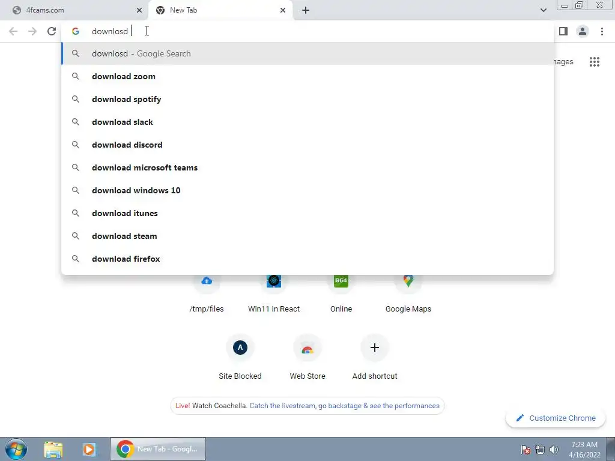The image size is (615, 461).
Task: Open Windows Explorer from the taskbar
Action: tap(53, 449)
